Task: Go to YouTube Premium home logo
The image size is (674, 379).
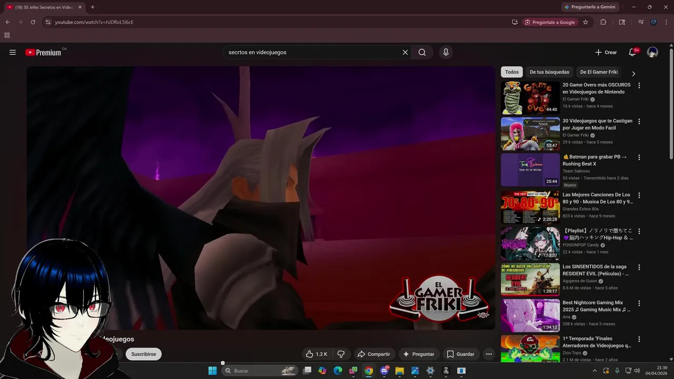Action: pyautogui.click(x=43, y=52)
